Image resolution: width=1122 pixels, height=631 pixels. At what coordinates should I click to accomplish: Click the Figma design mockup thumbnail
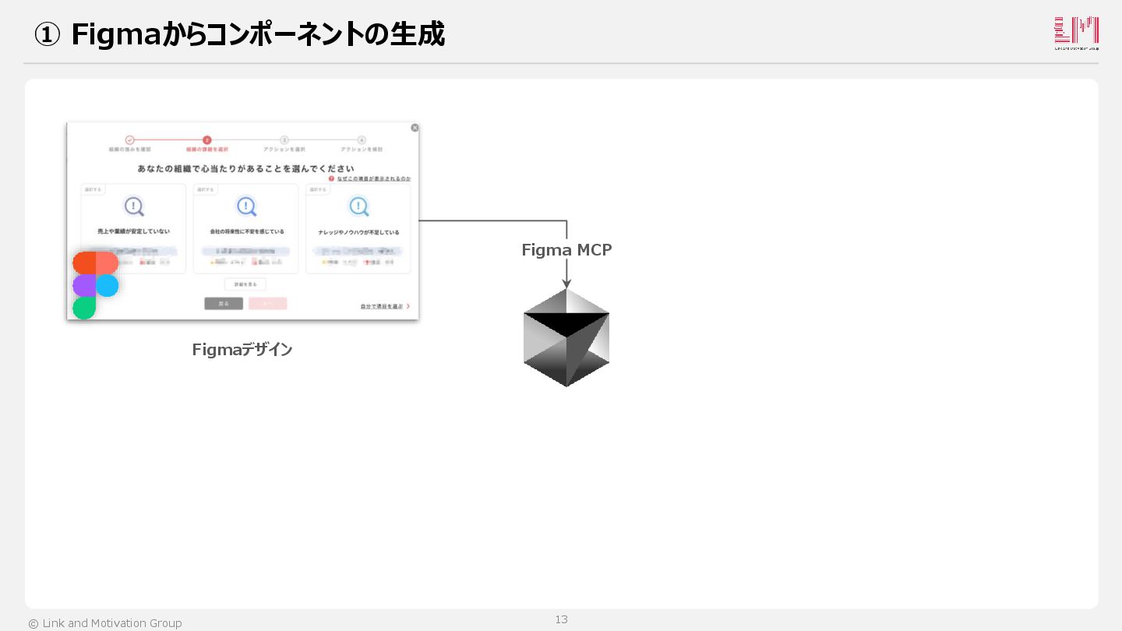[x=243, y=221]
